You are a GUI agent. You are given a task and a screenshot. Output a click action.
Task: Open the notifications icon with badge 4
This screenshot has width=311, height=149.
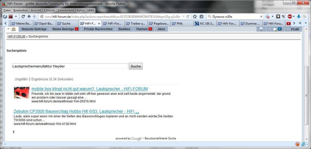(x=277, y=29)
